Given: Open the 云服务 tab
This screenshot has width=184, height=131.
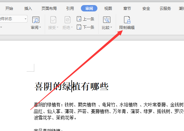Looking at the screenshot, I should 165,9.
